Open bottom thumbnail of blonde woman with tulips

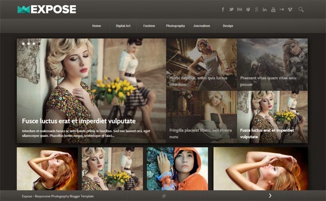(112, 168)
